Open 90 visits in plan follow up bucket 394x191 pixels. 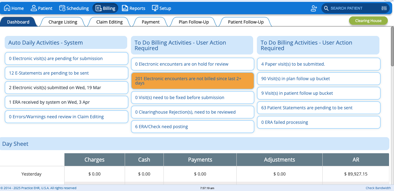pyautogui.click(x=318, y=79)
